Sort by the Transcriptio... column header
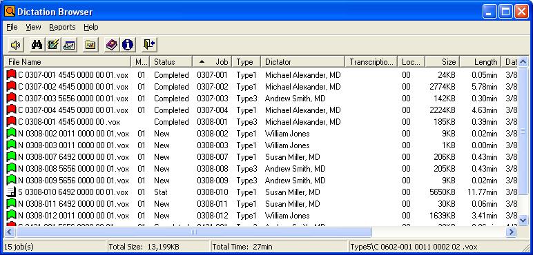Screen dimensions: 533x255 click(371, 62)
